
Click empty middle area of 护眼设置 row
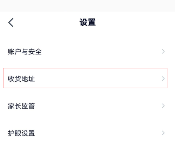[x=98, y=133]
